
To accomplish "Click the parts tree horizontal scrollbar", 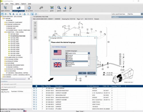I will point(14,78).
